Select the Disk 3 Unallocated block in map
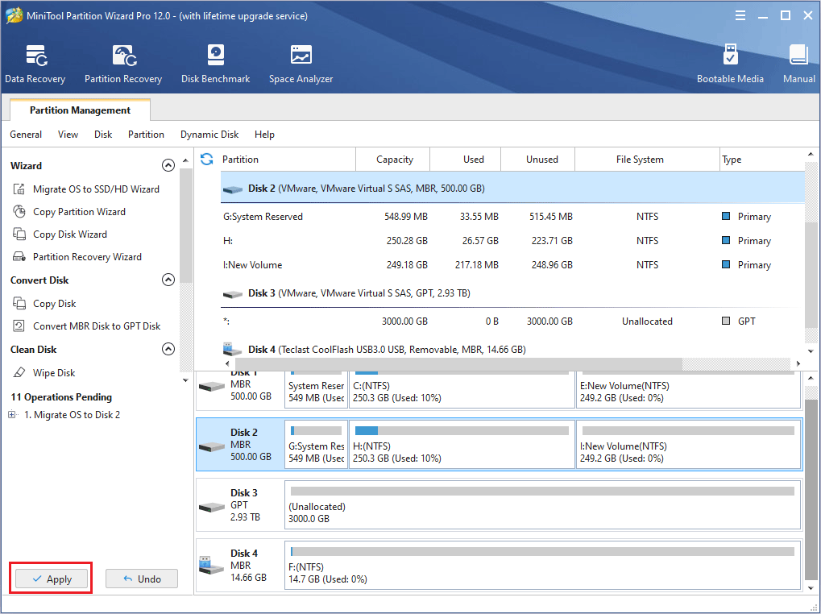The height and width of the screenshot is (614, 821). tap(543, 504)
